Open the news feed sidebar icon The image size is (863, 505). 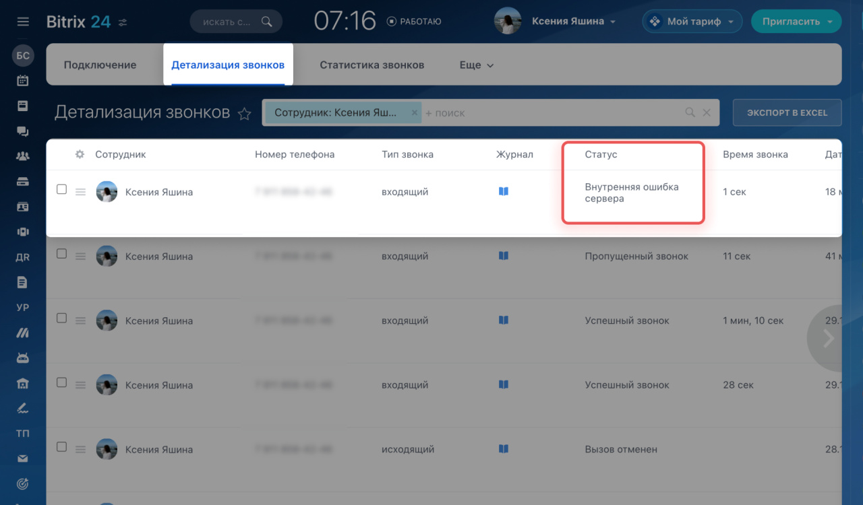[x=23, y=106]
